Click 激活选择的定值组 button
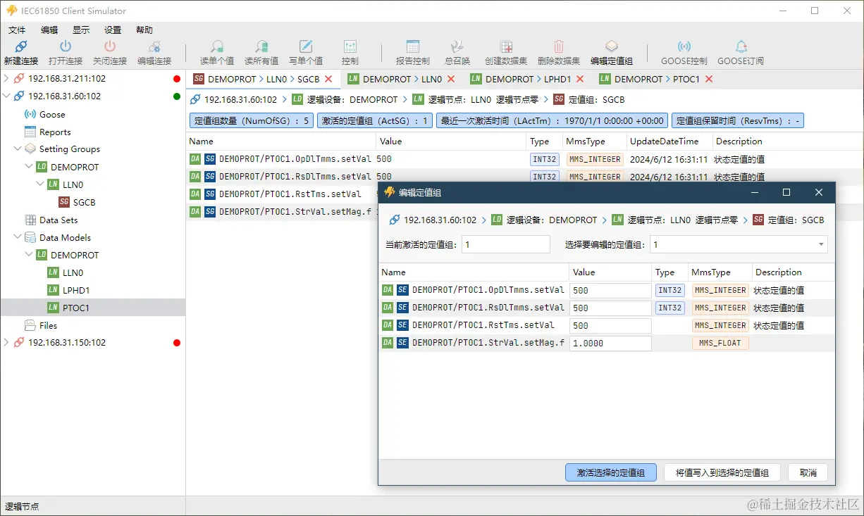Image resolution: width=864 pixels, height=516 pixels. [x=610, y=472]
